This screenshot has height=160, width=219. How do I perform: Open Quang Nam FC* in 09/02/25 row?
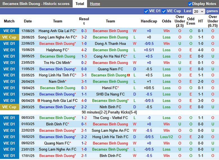click(x=58, y=143)
